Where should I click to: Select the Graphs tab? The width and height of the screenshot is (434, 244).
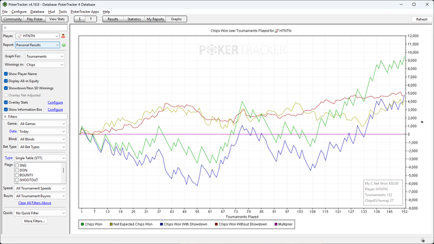pyautogui.click(x=176, y=19)
